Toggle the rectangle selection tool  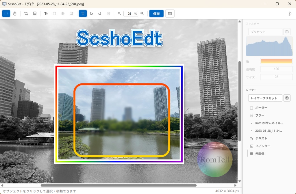pyautogui.click(x=6, y=13)
